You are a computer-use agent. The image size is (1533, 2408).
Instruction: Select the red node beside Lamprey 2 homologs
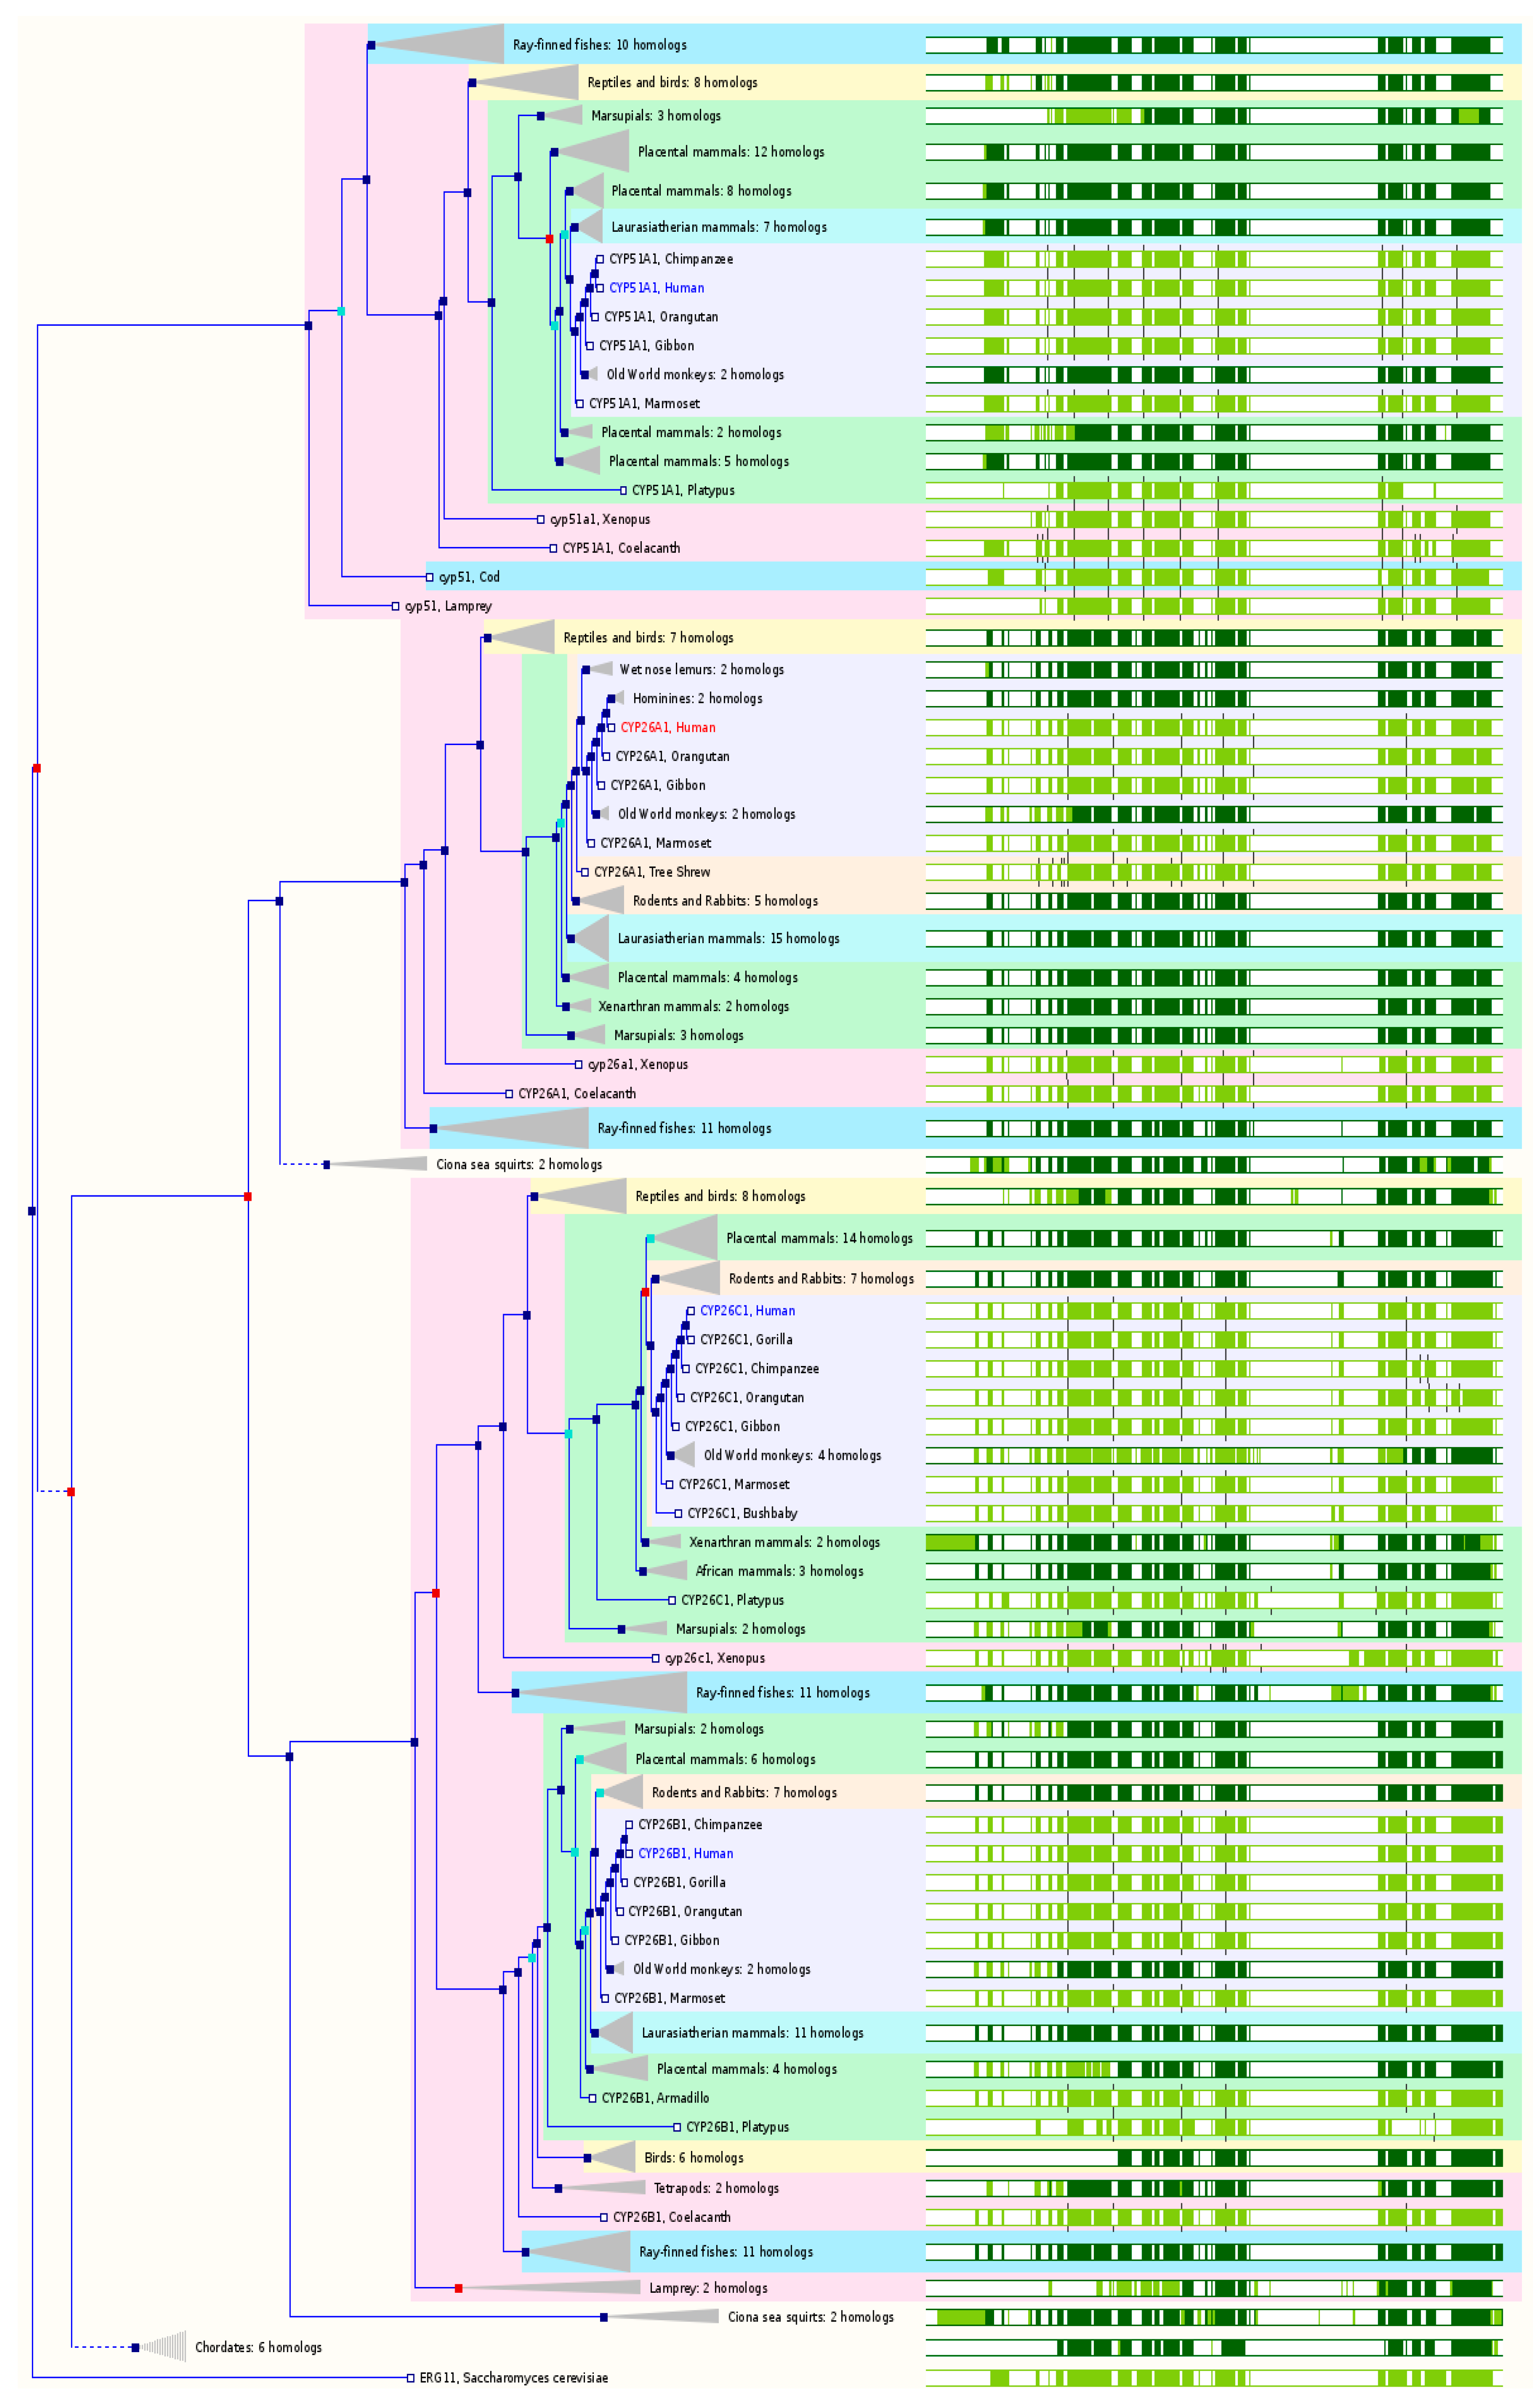(458, 2288)
